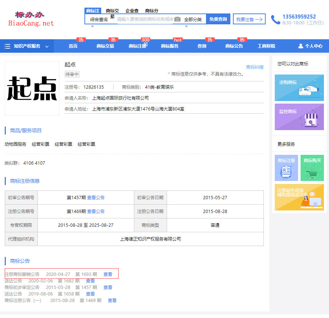
Task: Open 工商财税 in the navigation bar
Action: coord(266,46)
